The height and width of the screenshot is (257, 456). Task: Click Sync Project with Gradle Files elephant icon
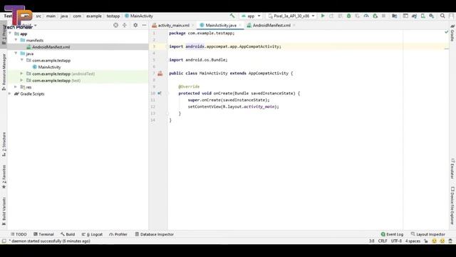[x=415, y=16]
